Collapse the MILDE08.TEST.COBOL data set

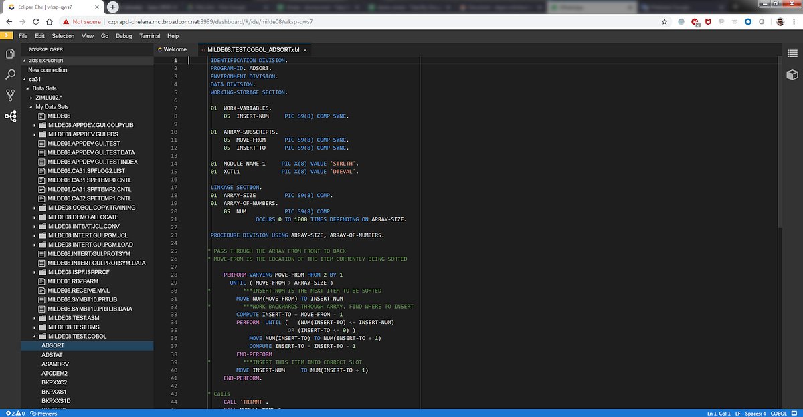pos(35,337)
